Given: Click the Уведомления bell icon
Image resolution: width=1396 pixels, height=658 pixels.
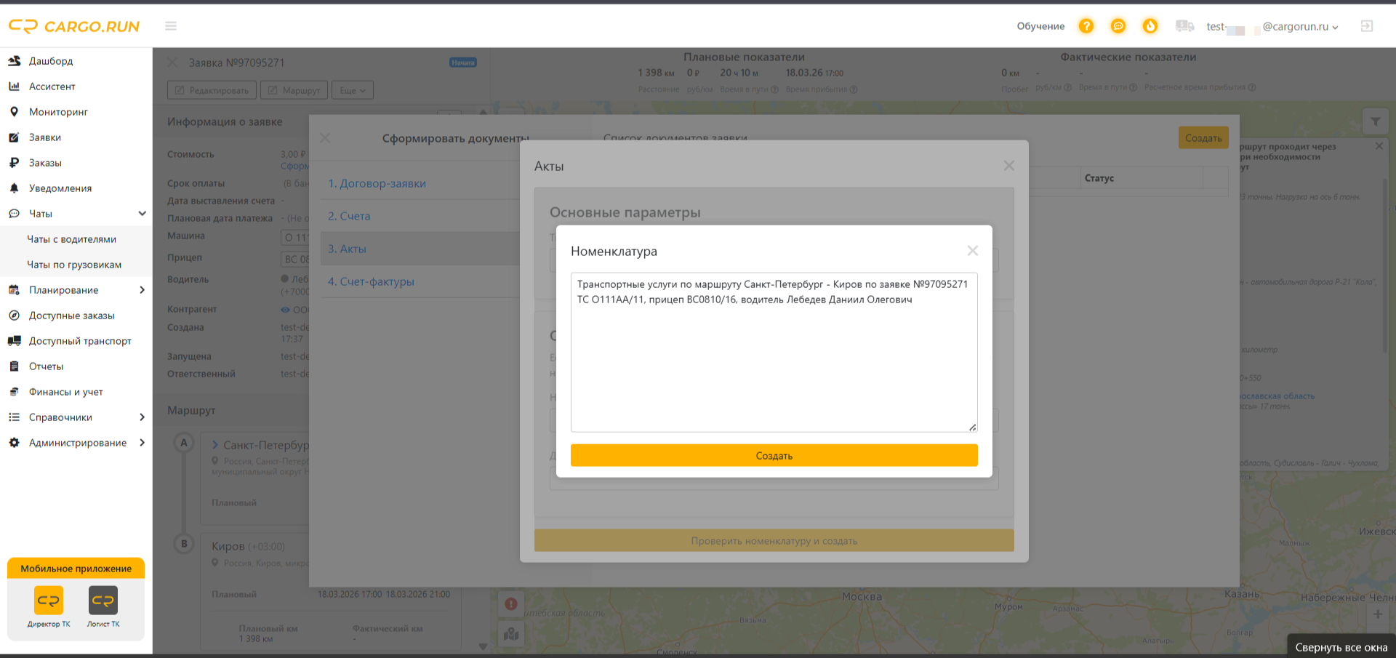Looking at the screenshot, I should (x=14, y=188).
